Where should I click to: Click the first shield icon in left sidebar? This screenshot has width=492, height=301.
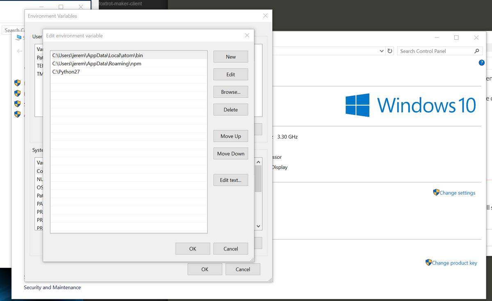click(x=17, y=83)
